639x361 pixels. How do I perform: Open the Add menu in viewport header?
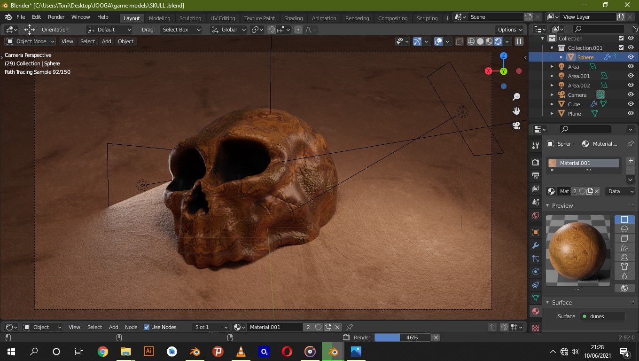(x=107, y=41)
